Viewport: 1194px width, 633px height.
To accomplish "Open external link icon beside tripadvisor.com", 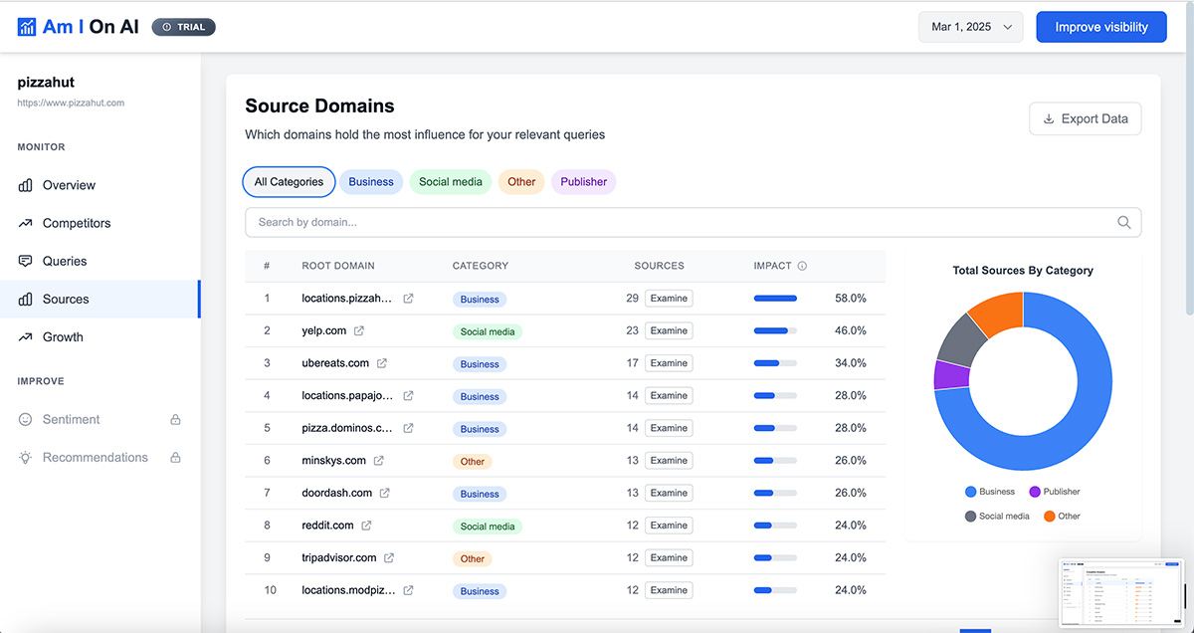I will click(389, 557).
